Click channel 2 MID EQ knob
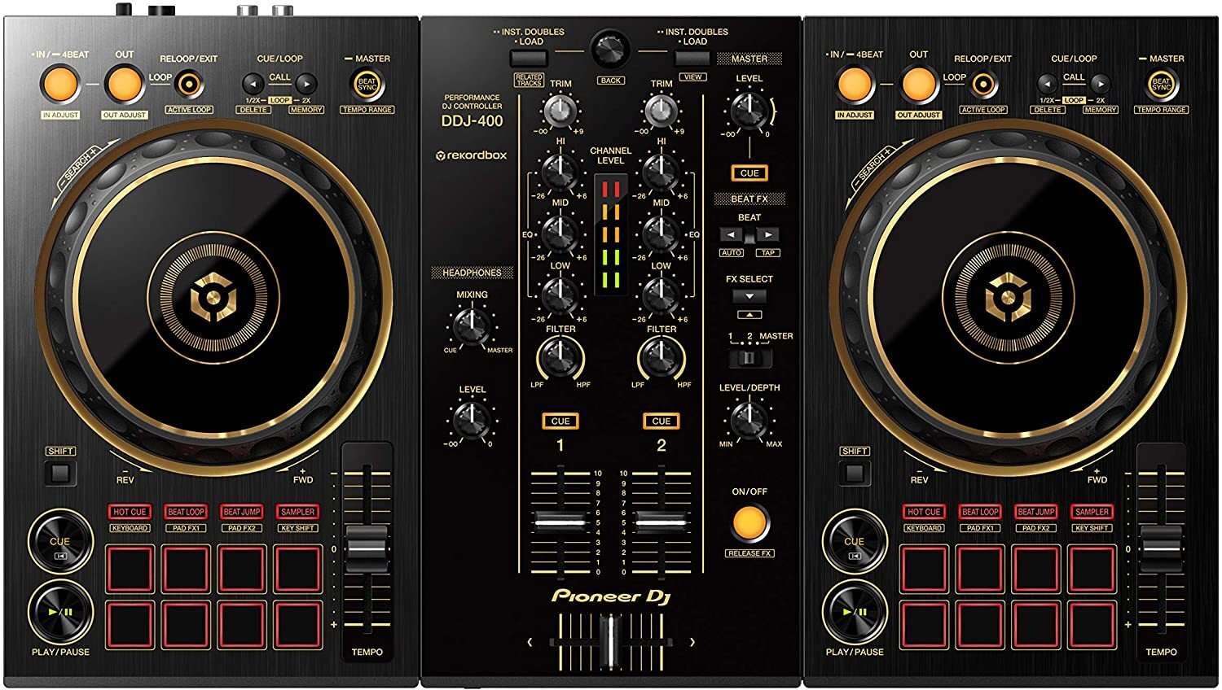The image size is (1222, 690). point(661,234)
